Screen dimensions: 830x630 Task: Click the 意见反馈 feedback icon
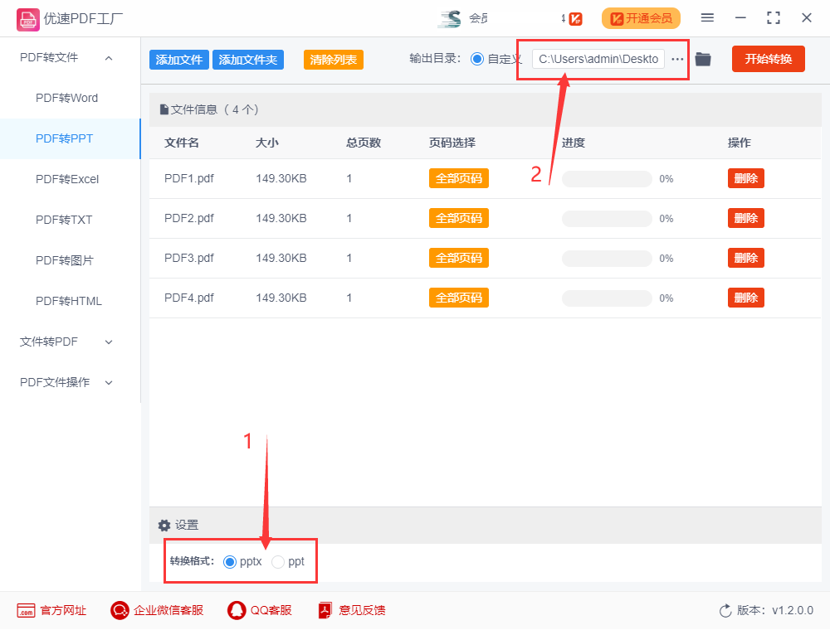325,610
